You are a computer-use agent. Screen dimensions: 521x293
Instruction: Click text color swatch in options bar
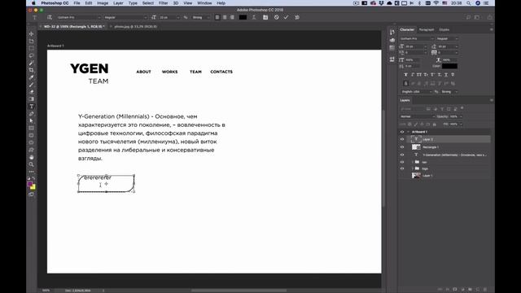click(243, 17)
